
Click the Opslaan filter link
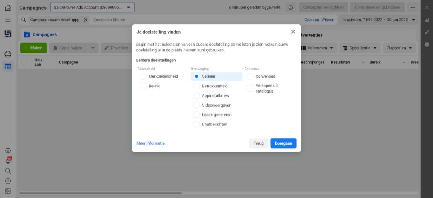coord(312,20)
